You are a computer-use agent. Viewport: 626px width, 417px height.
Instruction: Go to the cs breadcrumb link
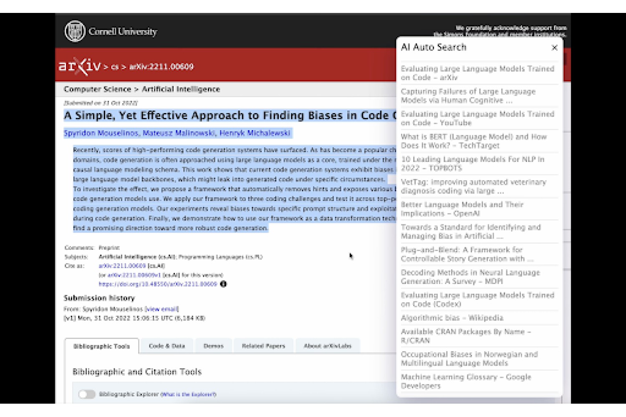114,67
